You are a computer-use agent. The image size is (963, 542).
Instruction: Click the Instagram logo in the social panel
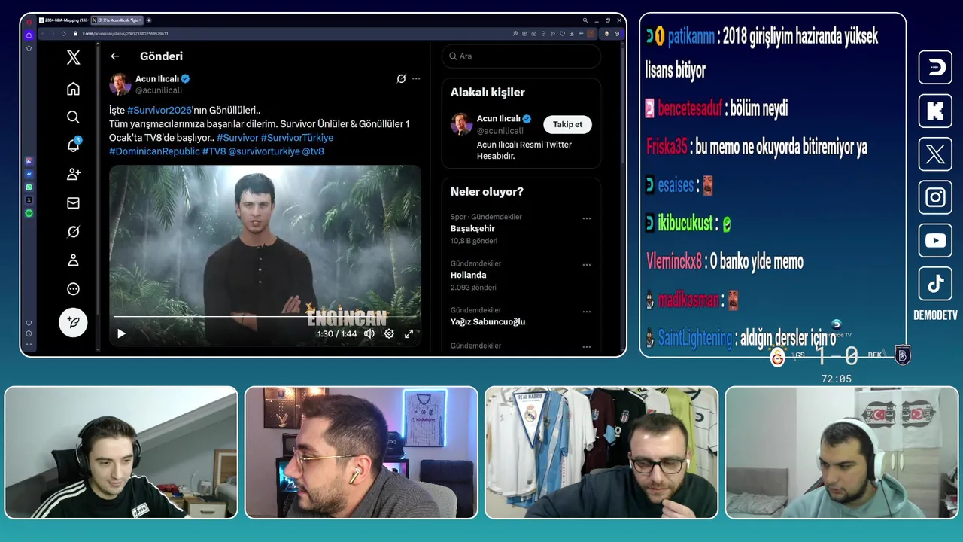click(x=935, y=197)
